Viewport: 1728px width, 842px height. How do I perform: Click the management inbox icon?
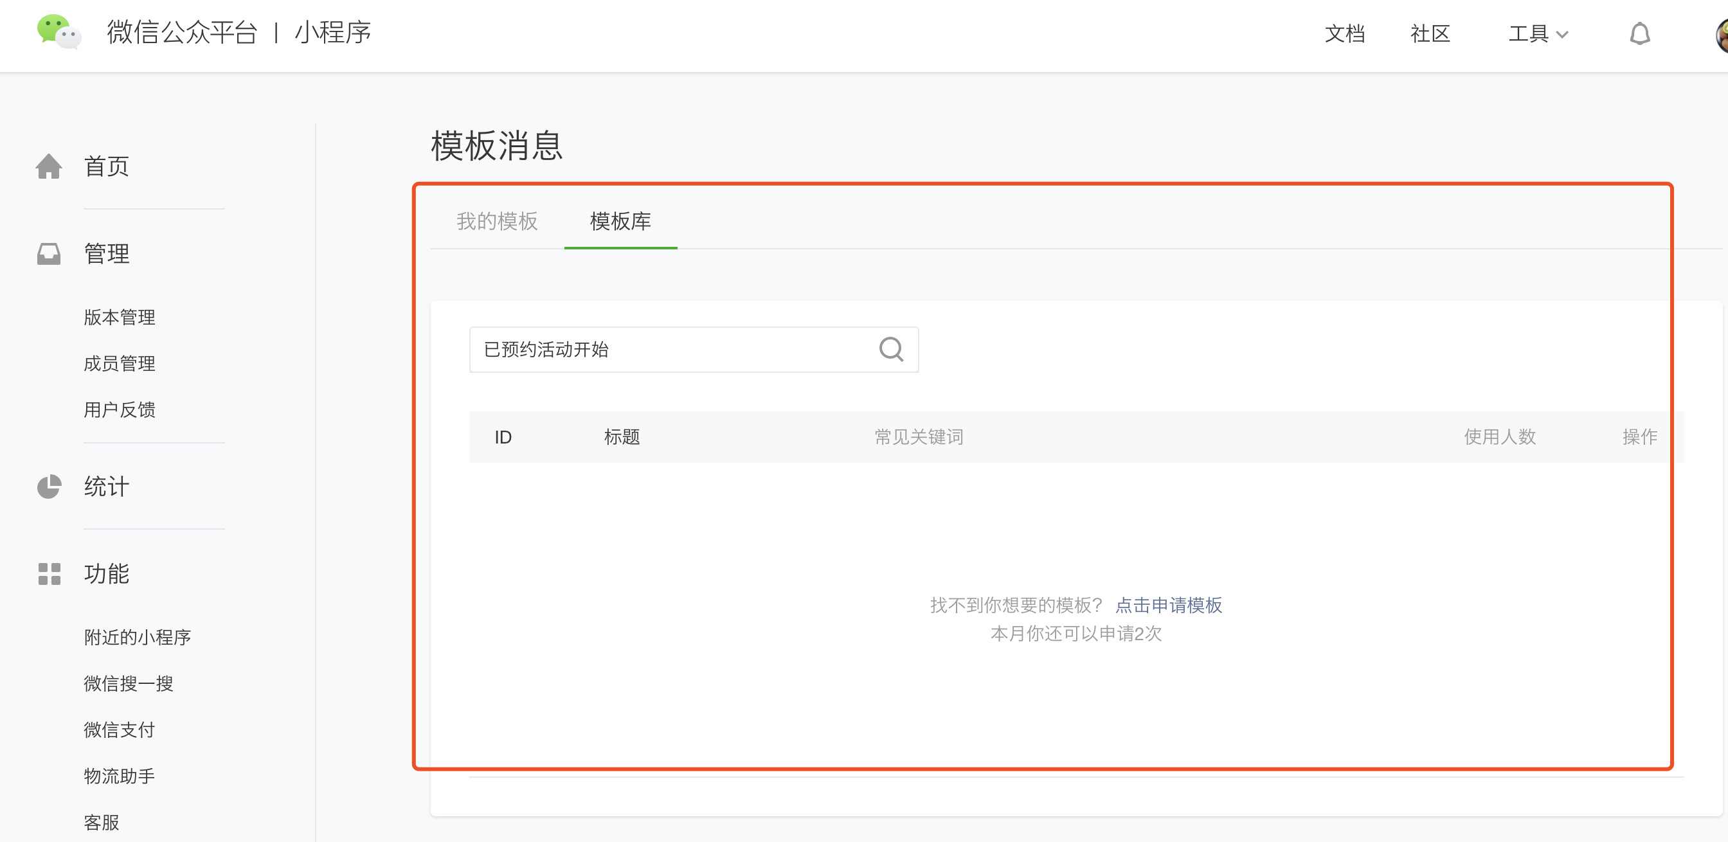tap(48, 254)
